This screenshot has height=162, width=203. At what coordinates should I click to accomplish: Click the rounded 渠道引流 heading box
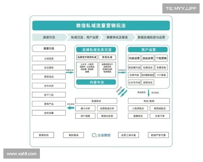coord(49,49)
